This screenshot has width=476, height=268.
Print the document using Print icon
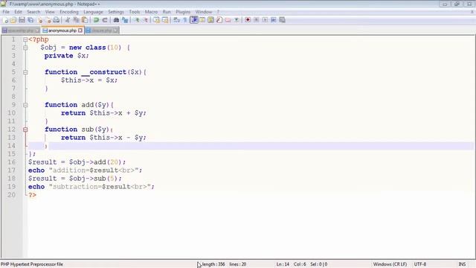click(x=57, y=20)
